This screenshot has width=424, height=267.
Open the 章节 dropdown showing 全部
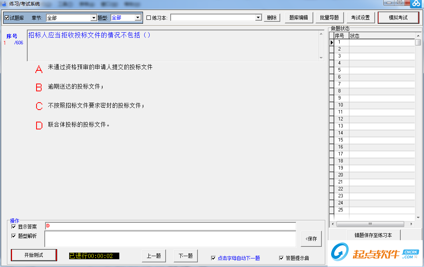coord(94,17)
